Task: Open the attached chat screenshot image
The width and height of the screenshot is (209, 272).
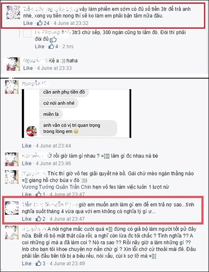Action: 77,114
